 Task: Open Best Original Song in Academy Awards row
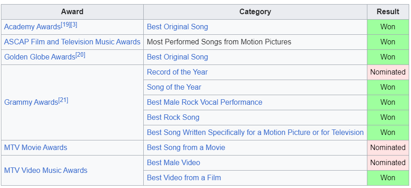coord(177,27)
